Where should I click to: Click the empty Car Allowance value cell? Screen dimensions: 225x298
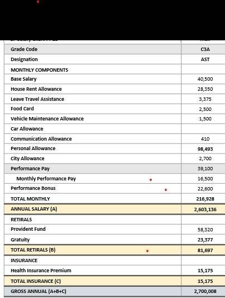[x=203, y=129]
